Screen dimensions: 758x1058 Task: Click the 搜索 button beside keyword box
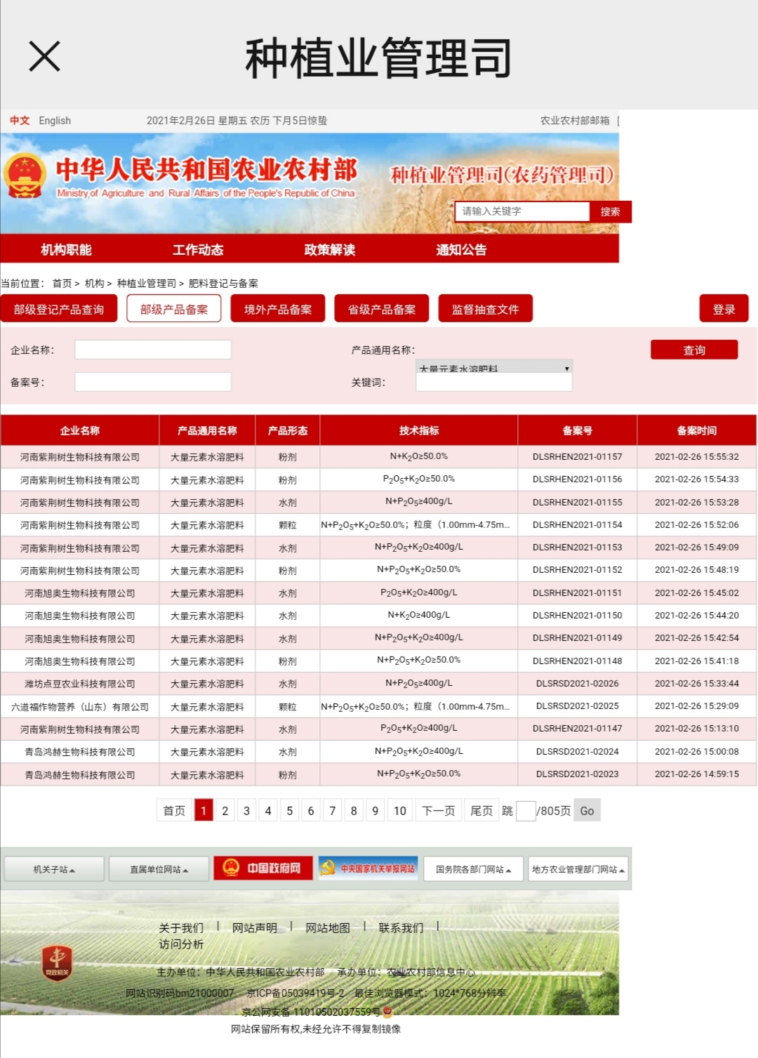coord(610,211)
